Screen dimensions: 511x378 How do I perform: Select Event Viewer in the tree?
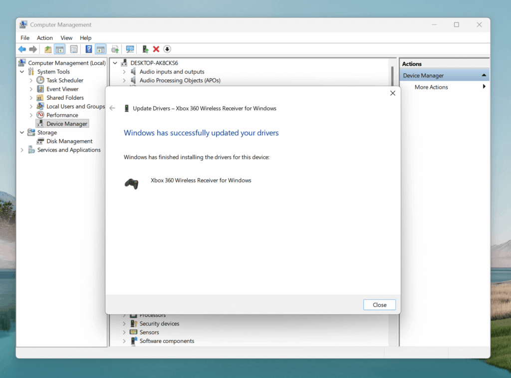pyautogui.click(x=62, y=89)
